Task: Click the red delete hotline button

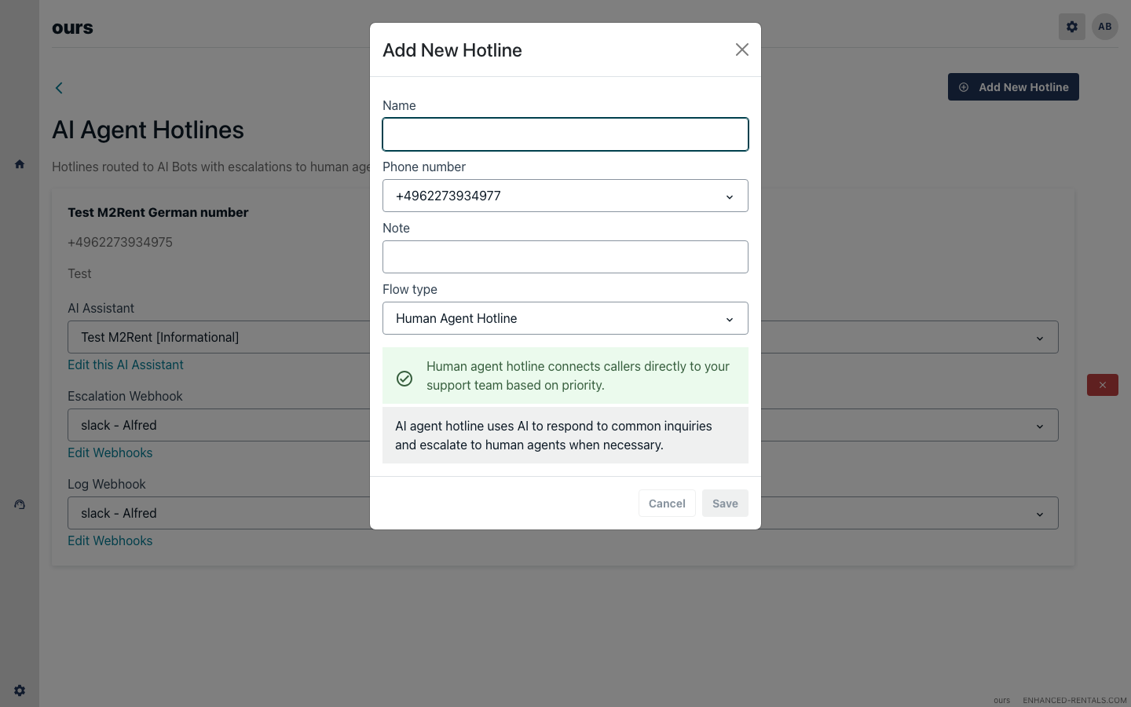Action: [x=1102, y=385]
